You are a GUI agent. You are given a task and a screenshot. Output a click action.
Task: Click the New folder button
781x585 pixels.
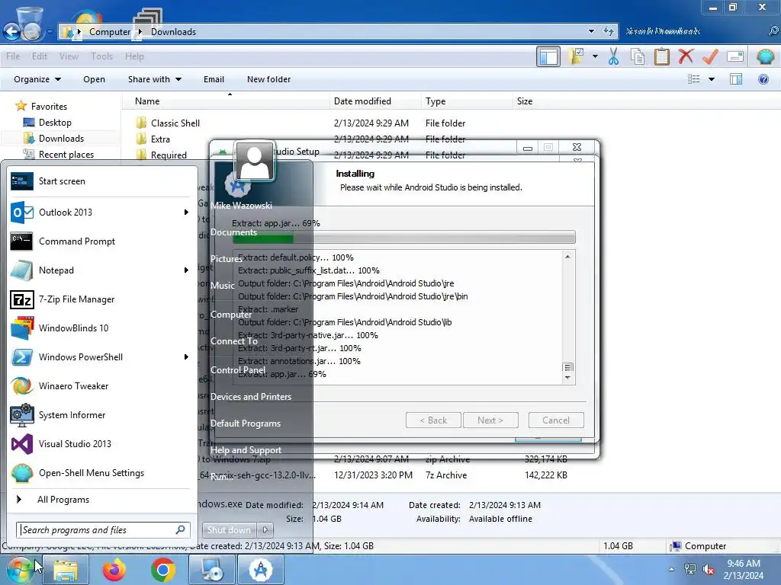click(x=268, y=79)
